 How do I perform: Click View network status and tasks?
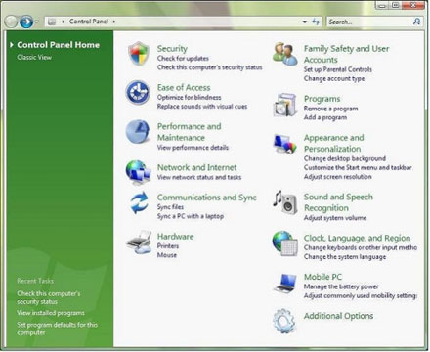click(x=199, y=177)
